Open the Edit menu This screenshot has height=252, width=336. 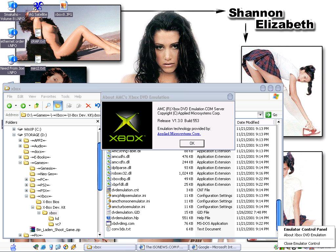(20, 96)
